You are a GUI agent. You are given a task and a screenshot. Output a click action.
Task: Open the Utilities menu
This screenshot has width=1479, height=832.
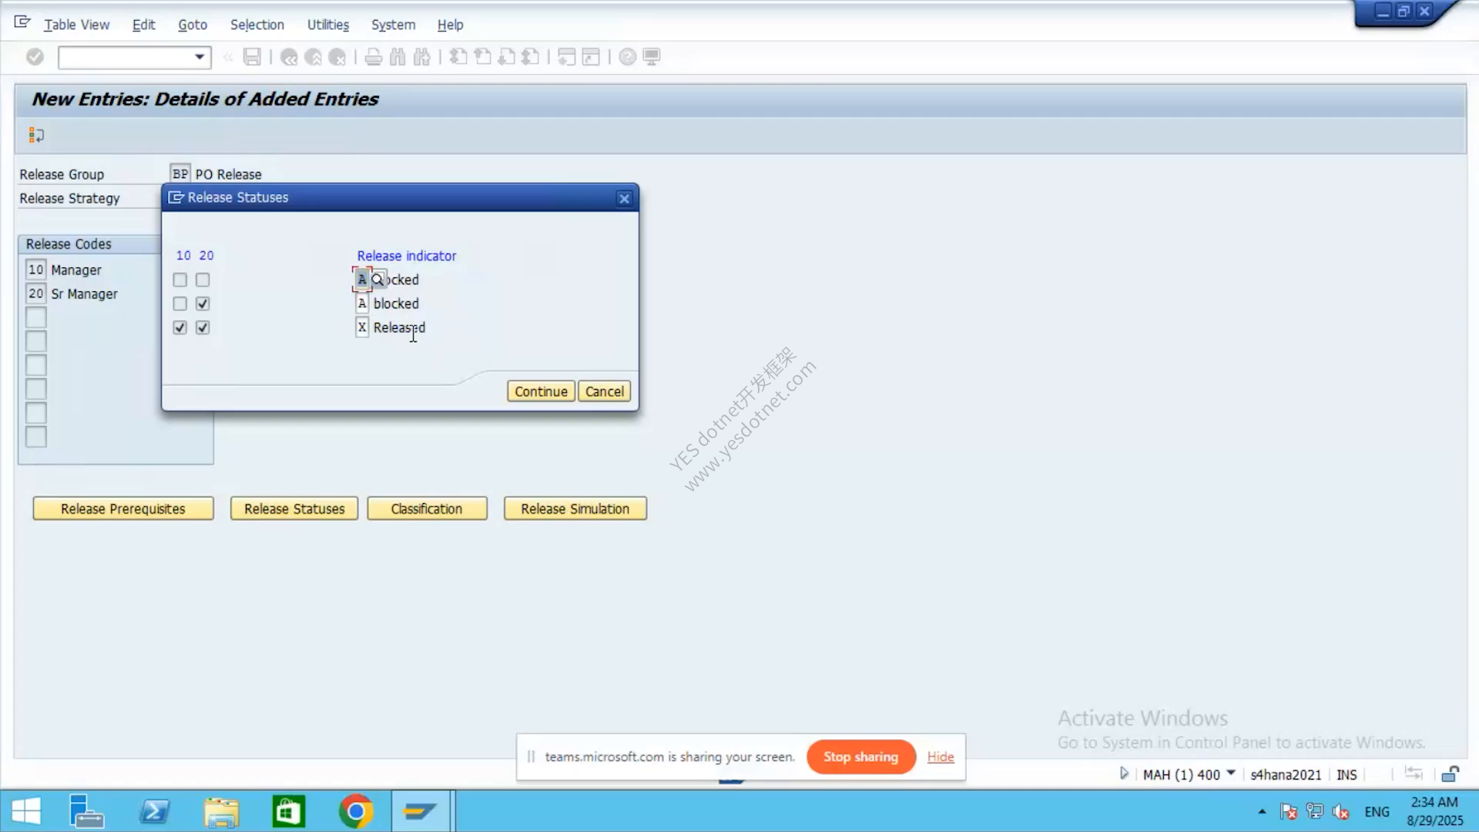[328, 25]
